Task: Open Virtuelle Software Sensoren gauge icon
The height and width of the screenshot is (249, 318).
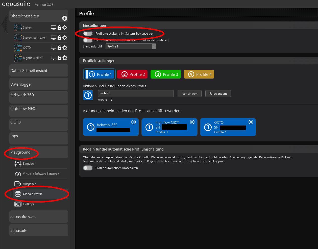Action: [x=18, y=174]
